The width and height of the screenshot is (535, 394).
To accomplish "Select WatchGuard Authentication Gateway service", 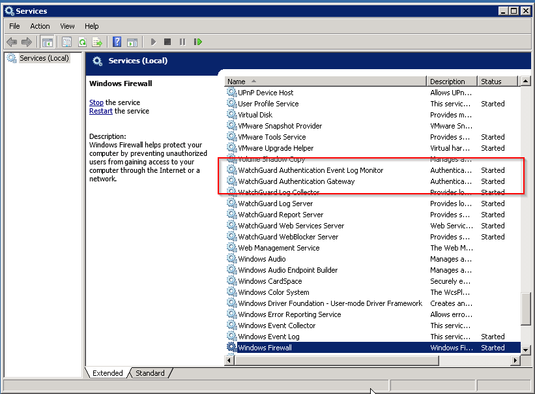I will (373, 181).
